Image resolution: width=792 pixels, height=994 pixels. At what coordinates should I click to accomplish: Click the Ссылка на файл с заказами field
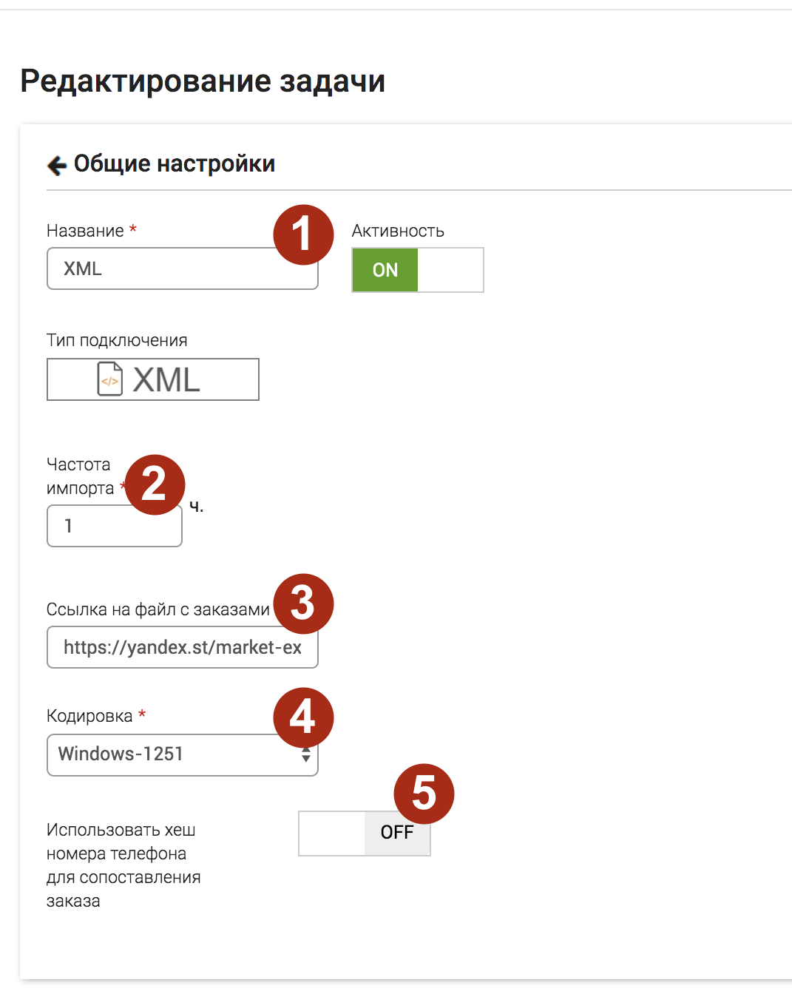tap(183, 647)
